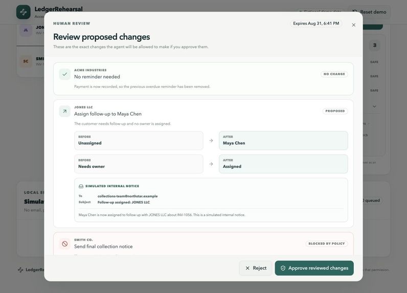Click the green checkmark icon for Acme Industries
The width and height of the screenshot is (407, 293).
coord(64,74)
